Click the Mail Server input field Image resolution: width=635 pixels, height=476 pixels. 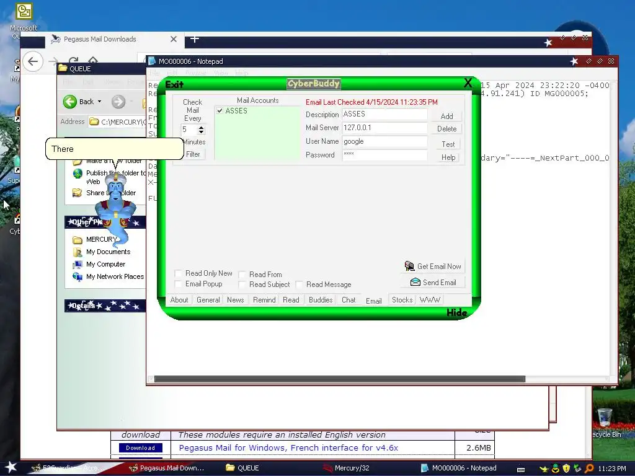coord(384,128)
